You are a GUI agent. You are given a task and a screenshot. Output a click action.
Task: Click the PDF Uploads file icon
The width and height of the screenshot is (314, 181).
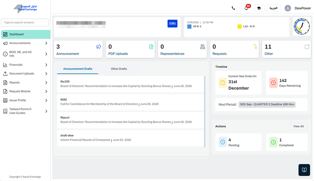[x=151, y=47]
